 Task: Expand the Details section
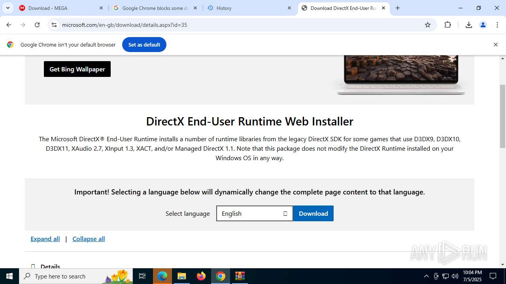click(46, 266)
